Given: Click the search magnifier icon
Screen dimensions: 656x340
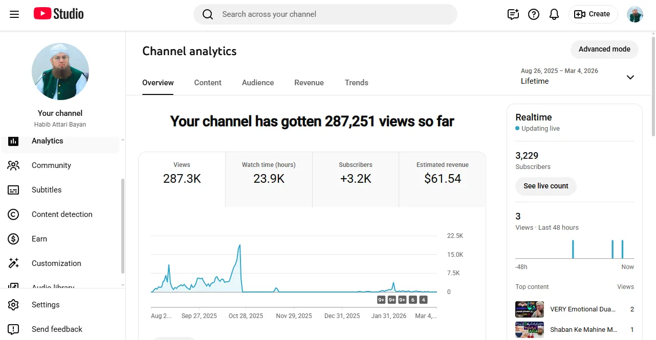Looking at the screenshot, I should click(207, 14).
